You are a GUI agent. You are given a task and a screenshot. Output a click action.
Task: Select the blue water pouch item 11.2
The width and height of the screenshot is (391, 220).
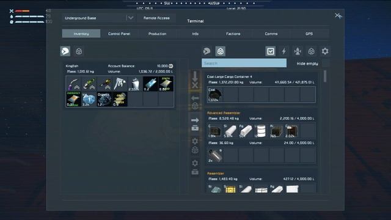click(151, 84)
